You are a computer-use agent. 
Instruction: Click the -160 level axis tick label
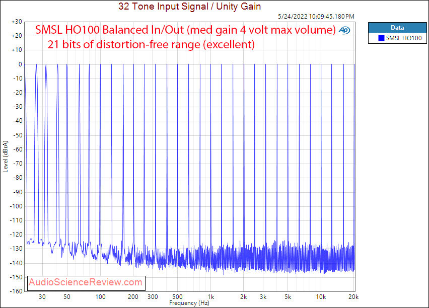pos(17,291)
